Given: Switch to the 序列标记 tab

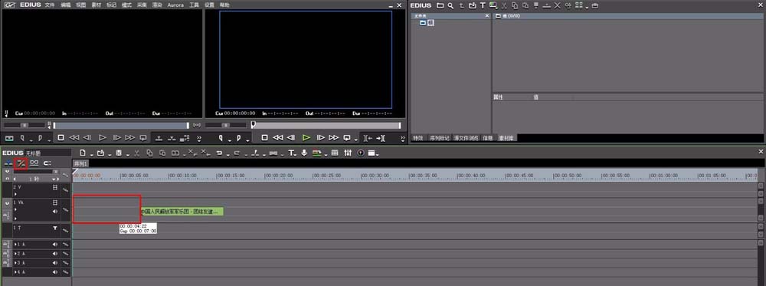Looking at the screenshot, I should [439, 138].
